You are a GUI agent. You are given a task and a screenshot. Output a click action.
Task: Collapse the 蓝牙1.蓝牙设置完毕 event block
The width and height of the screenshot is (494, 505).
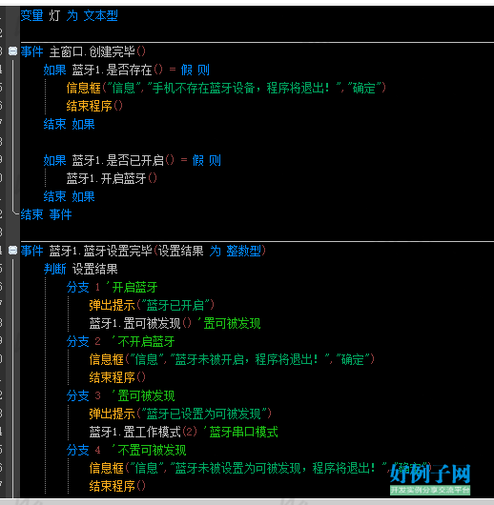[x=12, y=251]
